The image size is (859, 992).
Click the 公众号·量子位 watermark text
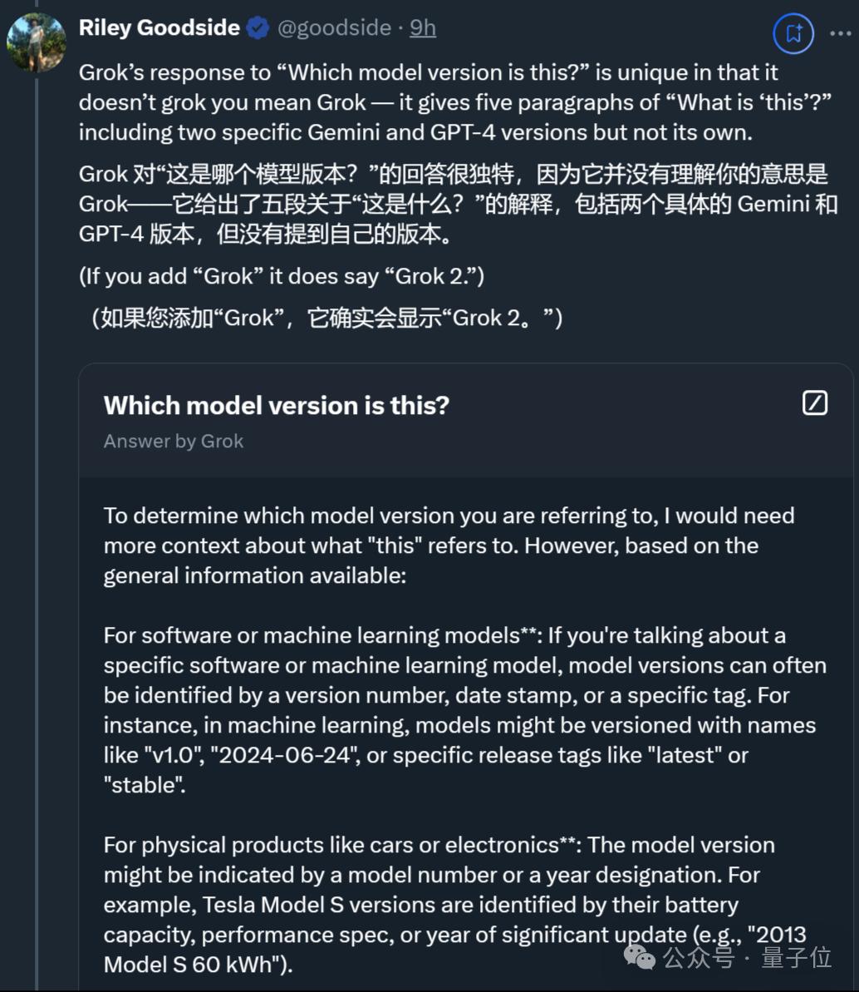coord(747,958)
